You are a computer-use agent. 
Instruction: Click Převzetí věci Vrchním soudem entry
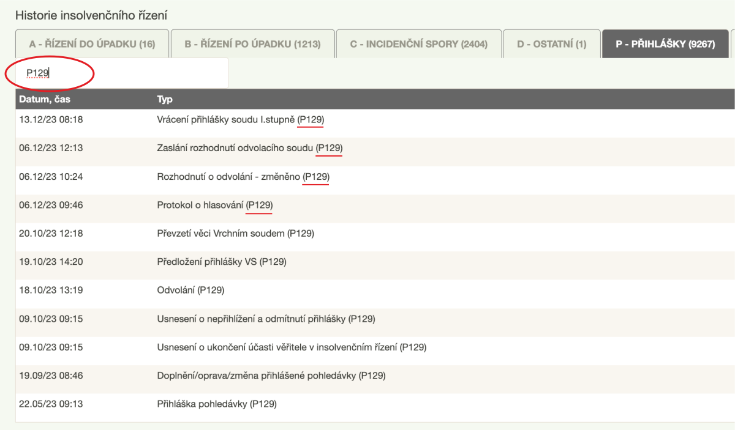[235, 233]
